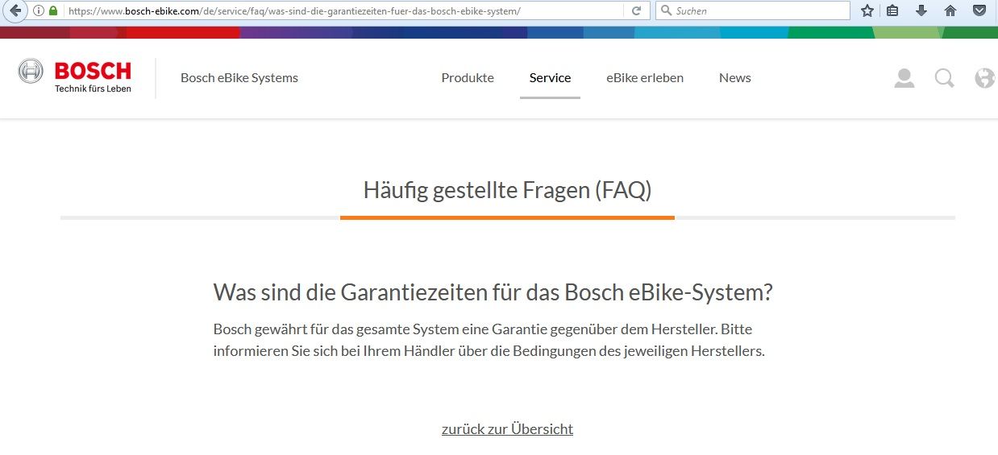Screen dimensions: 998x455
Task: Click the Garantiezeiten question heading
Action: tap(493, 292)
